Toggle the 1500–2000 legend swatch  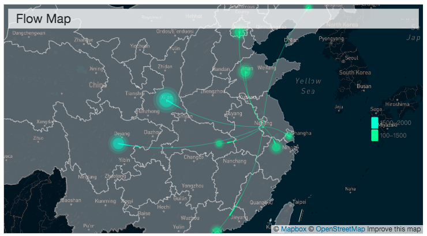(x=374, y=123)
